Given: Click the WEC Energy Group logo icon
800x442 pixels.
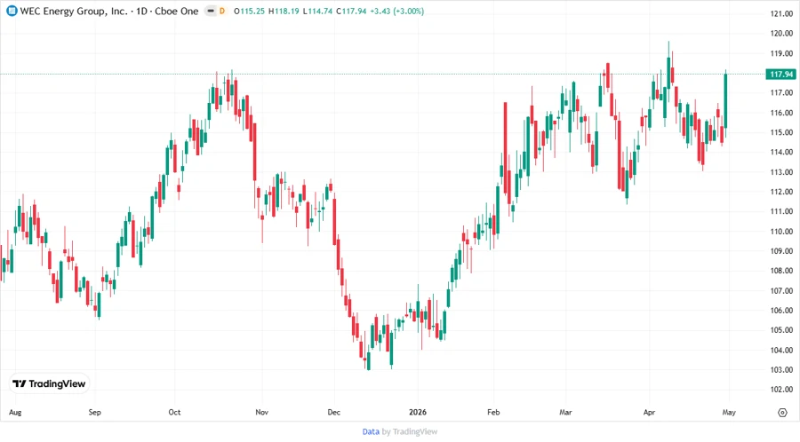Looking at the screenshot, I should 12,11.
